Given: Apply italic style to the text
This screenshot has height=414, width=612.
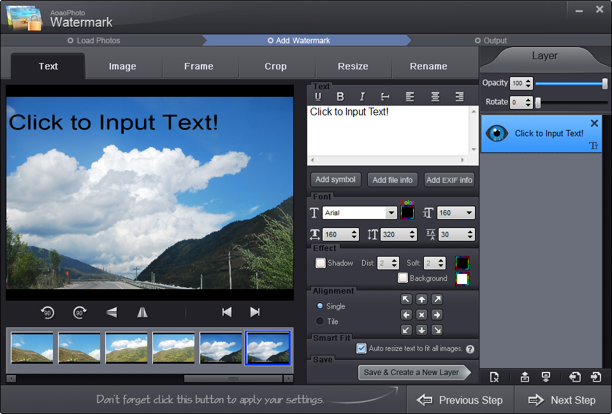Looking at the screenshot, I should (x=362, y=96).
